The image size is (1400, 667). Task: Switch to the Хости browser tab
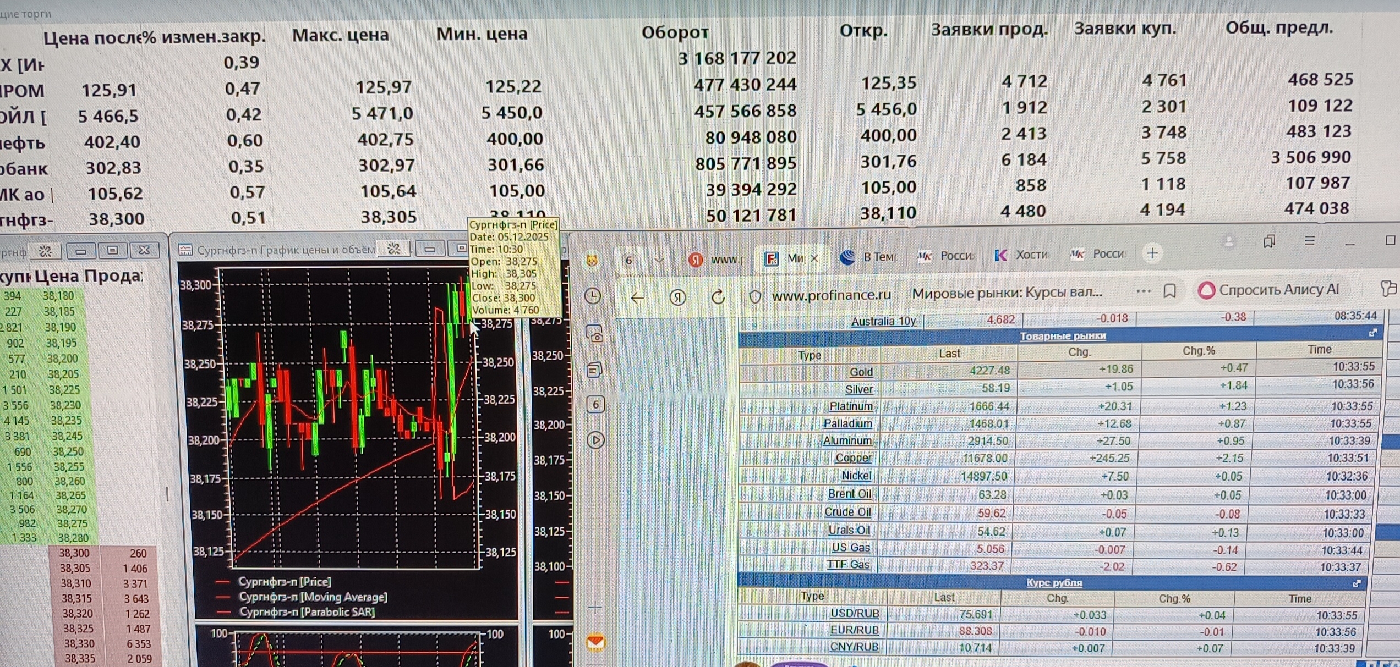click(1022, 255)
